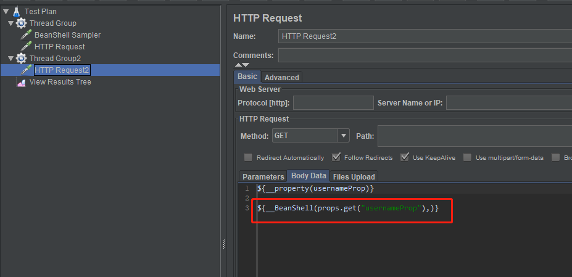Click the HTTP Request2 pipette icon

click(26, 70)
